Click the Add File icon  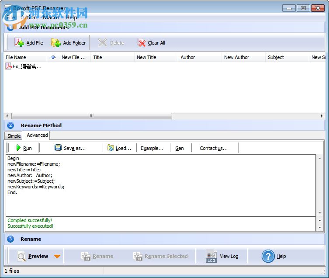pos(19,43)
